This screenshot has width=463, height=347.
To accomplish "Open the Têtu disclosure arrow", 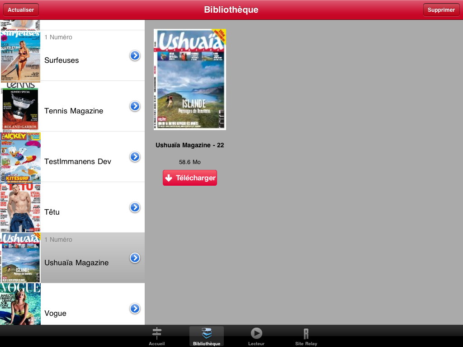I will tap(135, 207).
